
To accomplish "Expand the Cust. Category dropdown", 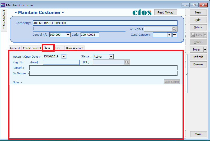I will tap(169, 35).
